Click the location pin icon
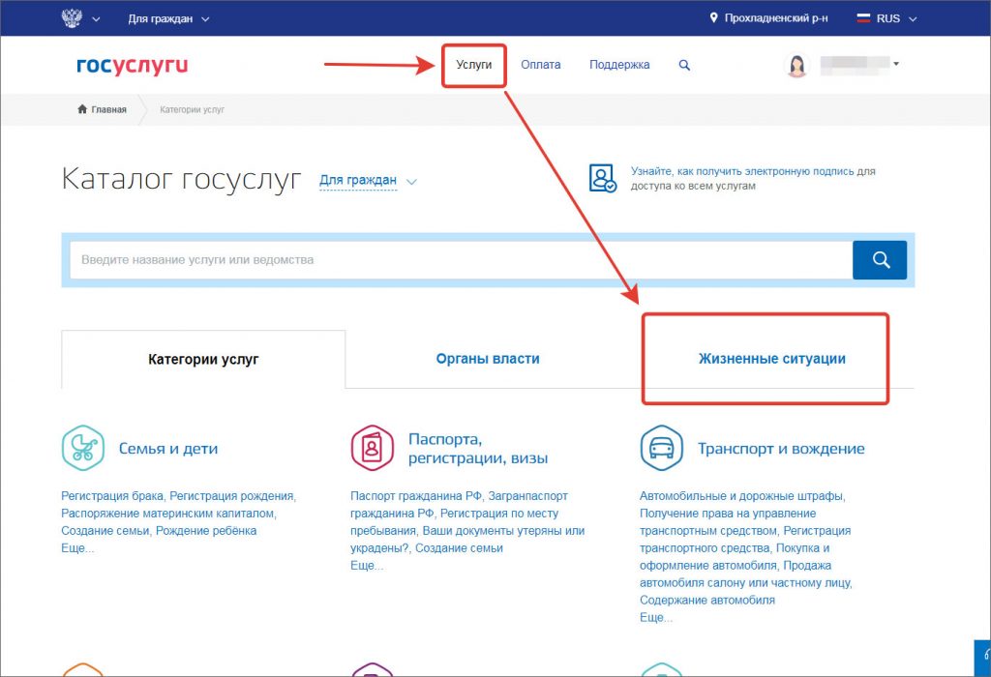Image resolution: width=991 pixels, height=677 pixels. coord(713,18)
